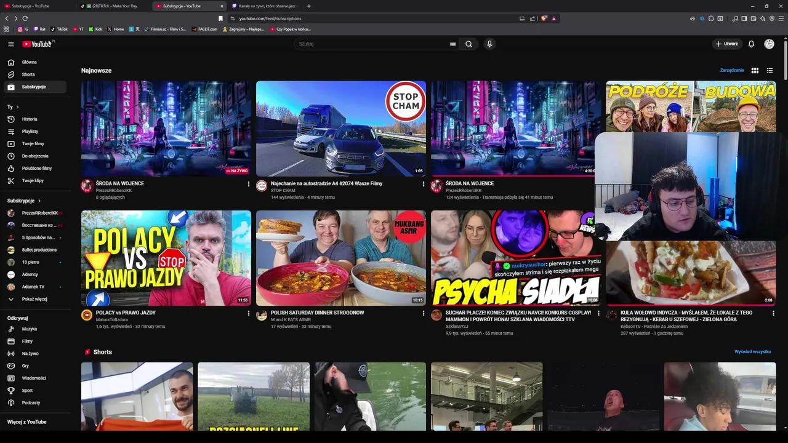Open options menu for SUCHAR PŁACZE video

click(x=598, y=313)
